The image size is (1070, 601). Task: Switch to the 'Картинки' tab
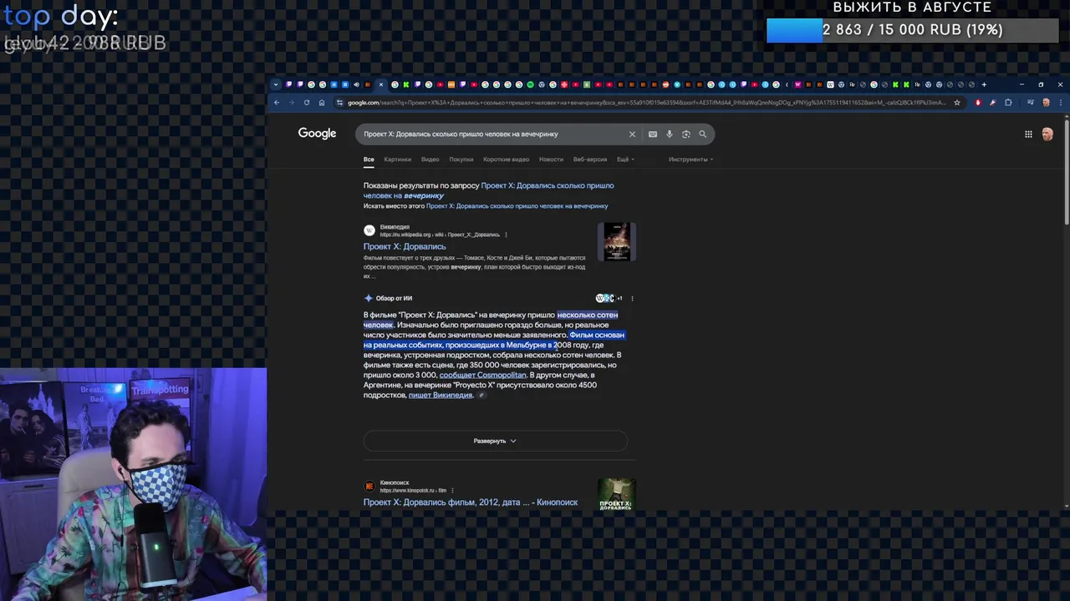click(x=398, y=159)
